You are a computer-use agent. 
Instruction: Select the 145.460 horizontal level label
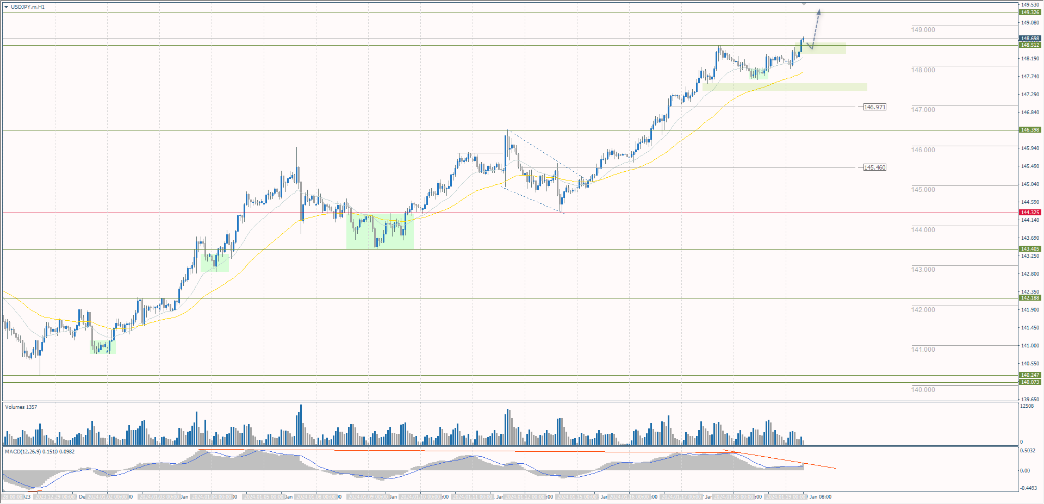click(875, 167)
